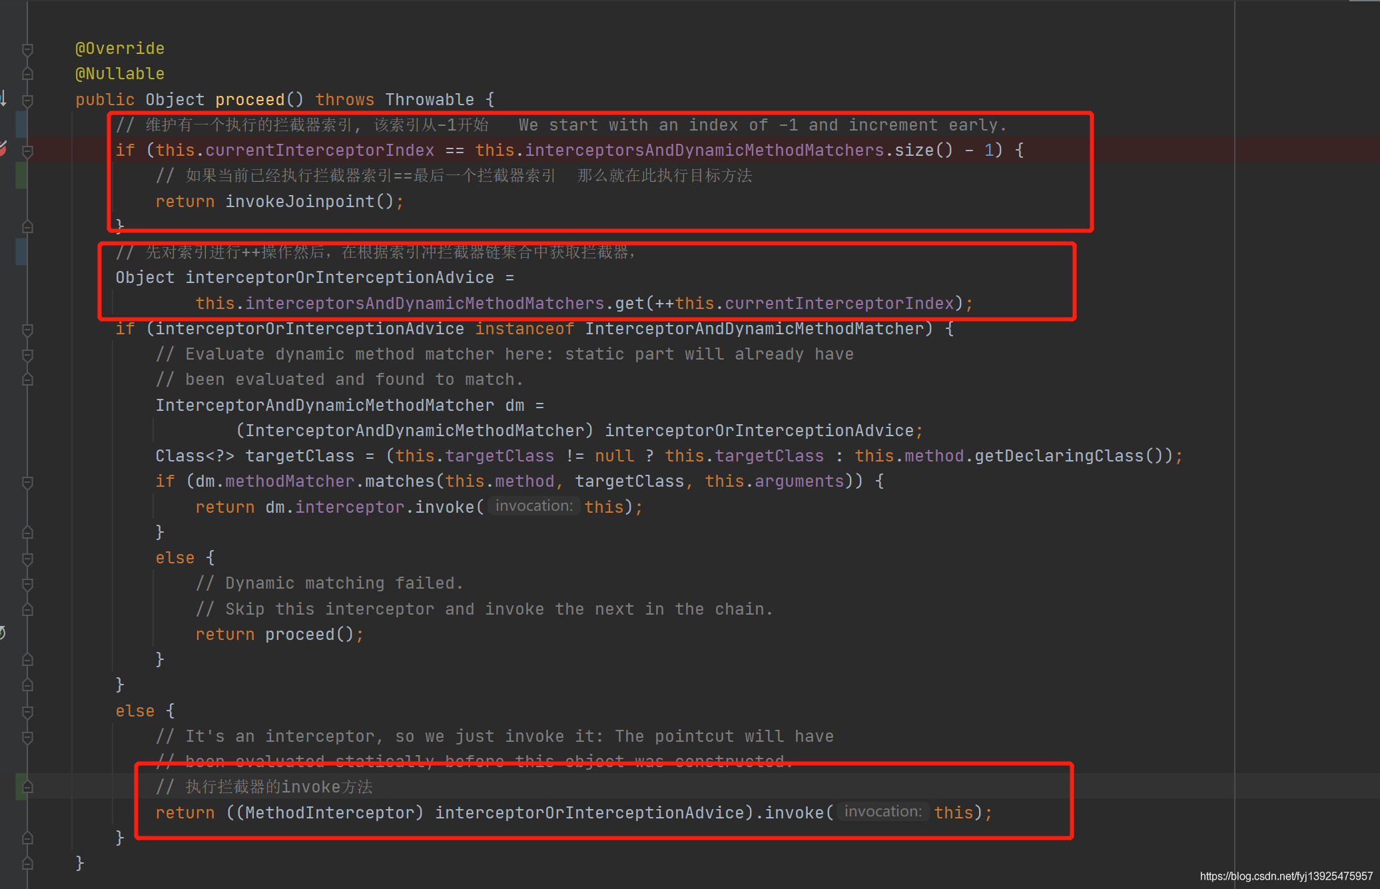This screenshot has width=1380, height=889.
Task: Click the '(MethodInterceptor)' cast
Action: (x=330, y=813)
